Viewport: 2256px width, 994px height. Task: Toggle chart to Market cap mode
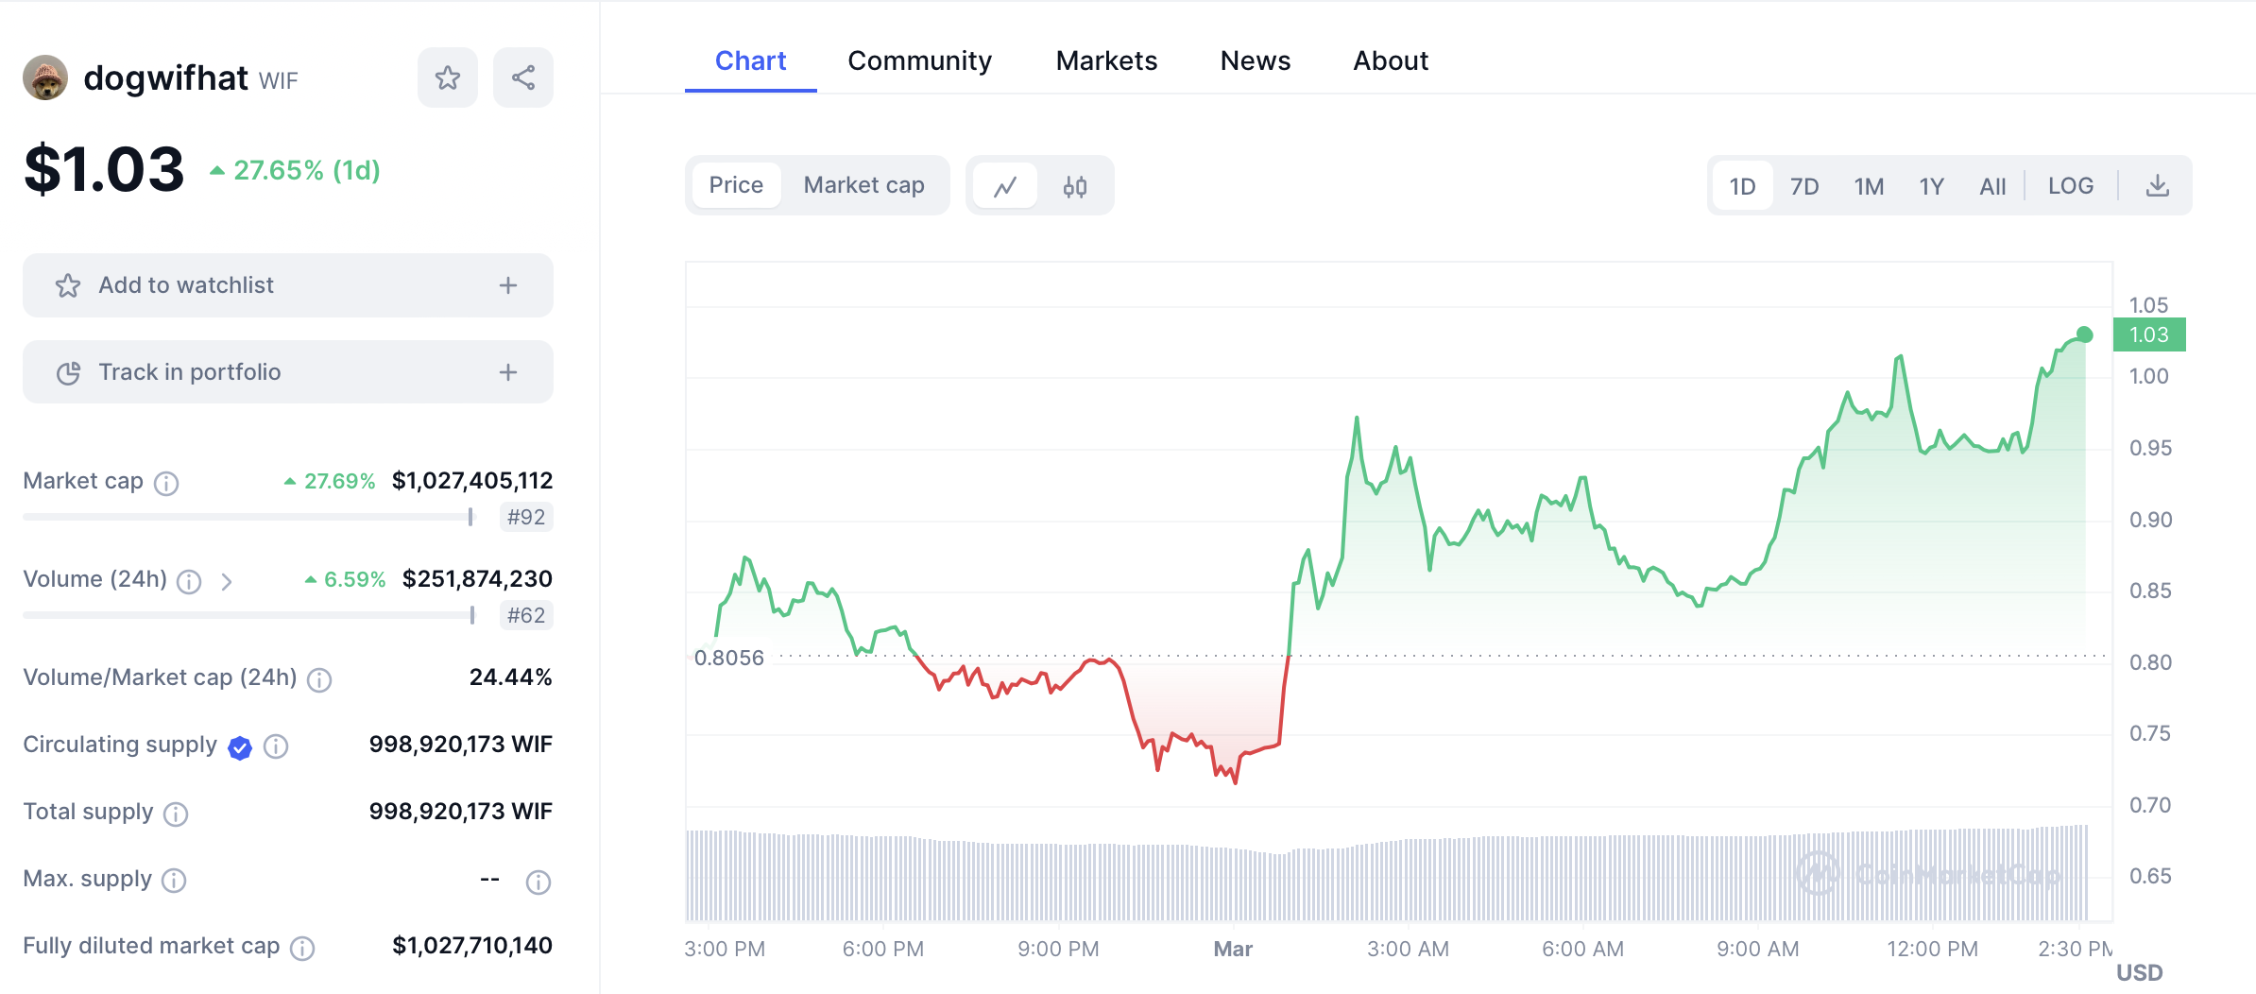point(863,185)
